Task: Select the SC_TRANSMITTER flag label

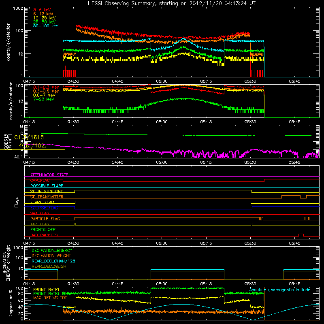Action: (x=47, y=197)
